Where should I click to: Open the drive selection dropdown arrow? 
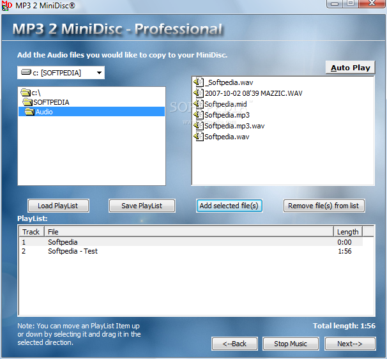[99, 73]
